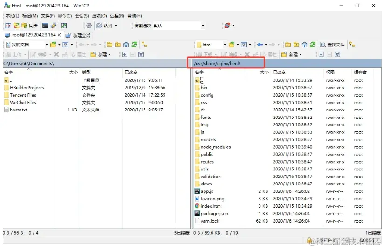This screenshot has height=249, width=383.
Task: Select the node_modules remote folder
Action: [215, 147]
